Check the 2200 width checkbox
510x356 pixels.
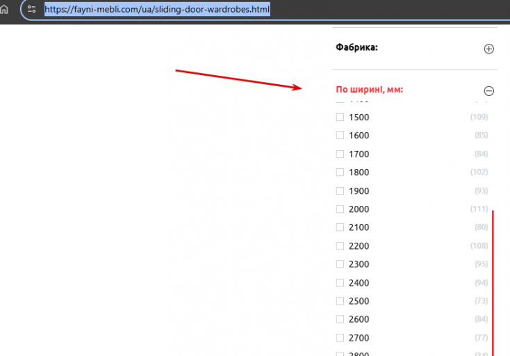point(340,245)
